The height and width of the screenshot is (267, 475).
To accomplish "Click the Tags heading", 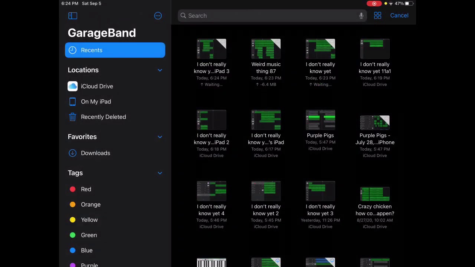I will pos(75,173).
